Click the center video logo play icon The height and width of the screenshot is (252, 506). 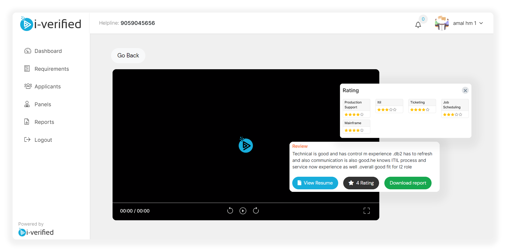pyautogui.click(x=246, y=145)
